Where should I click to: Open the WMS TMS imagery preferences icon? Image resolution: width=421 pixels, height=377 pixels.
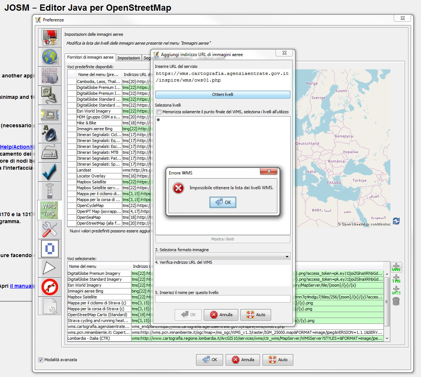(x=49, y=210)
